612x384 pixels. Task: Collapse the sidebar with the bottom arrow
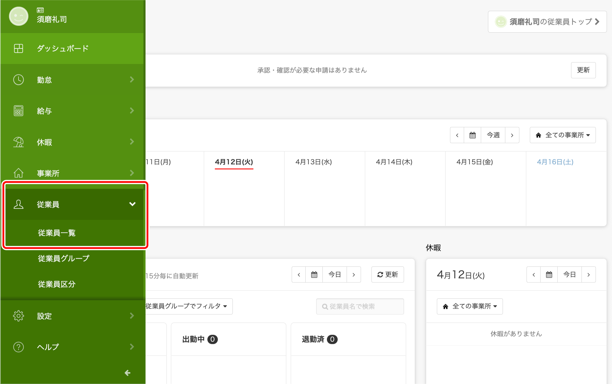point(128,373)
